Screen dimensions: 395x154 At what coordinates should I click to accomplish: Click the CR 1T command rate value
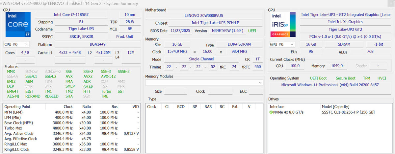(x=257, y=59)
